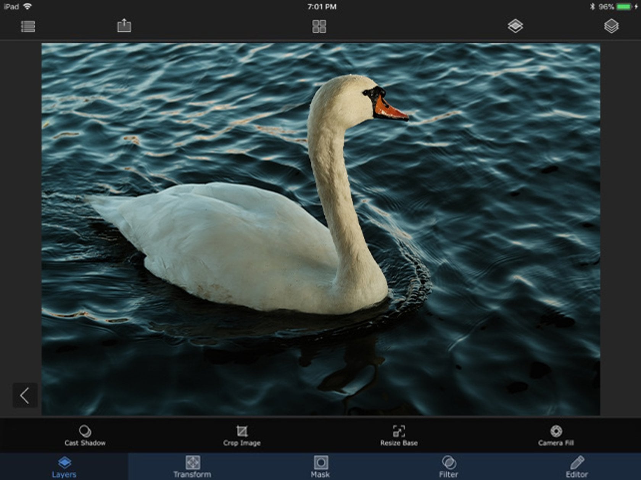Click the Wi-Fi icon in status bar
Screen dimensions: 641x480
(x=27, y=6)
